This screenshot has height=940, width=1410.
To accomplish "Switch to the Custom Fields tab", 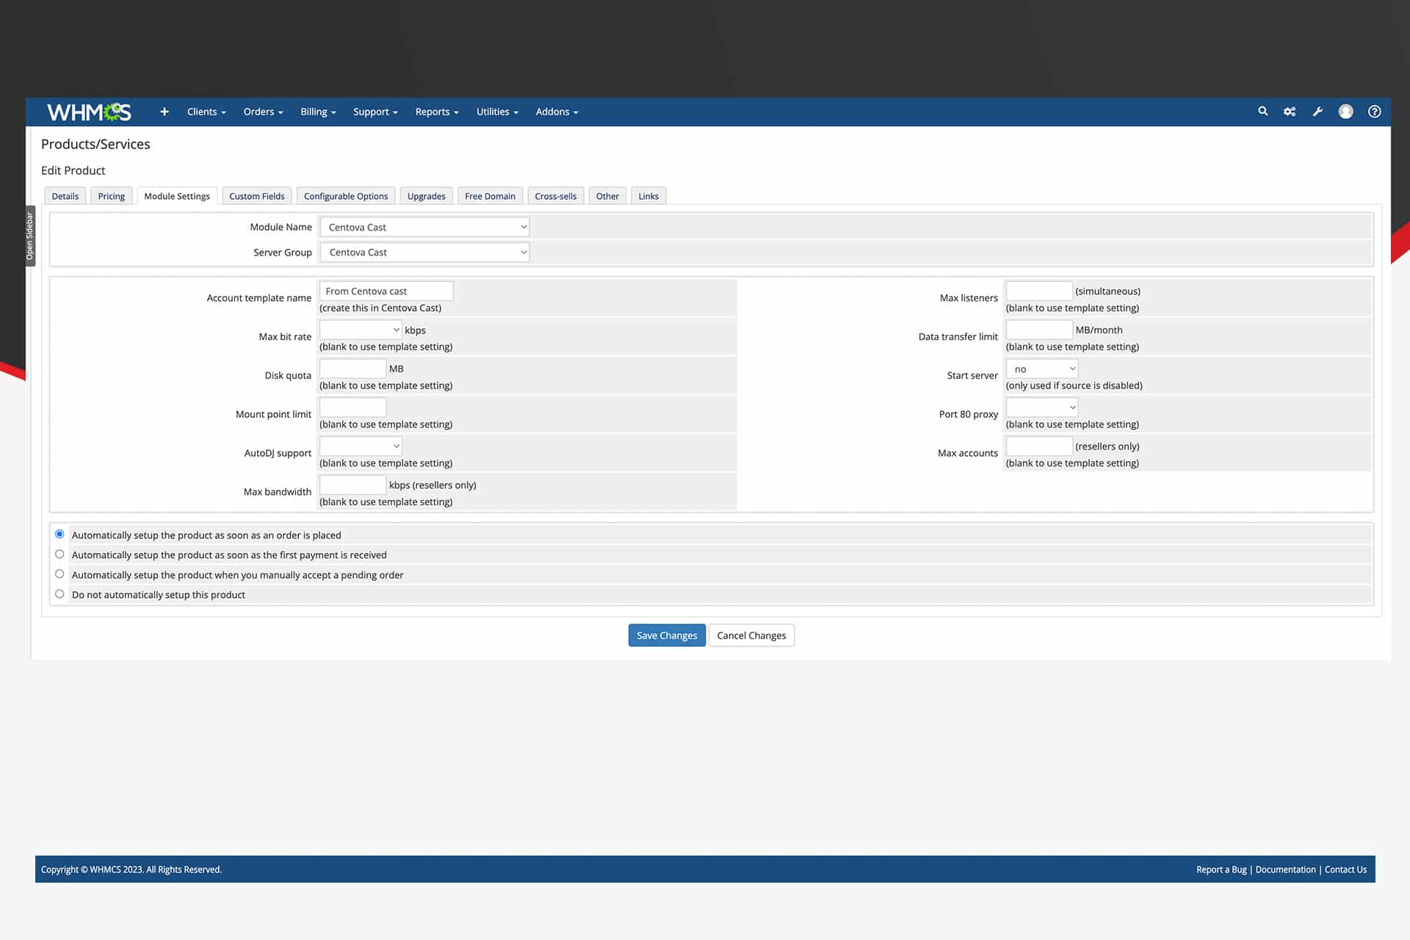I will (x=257, y=196).
